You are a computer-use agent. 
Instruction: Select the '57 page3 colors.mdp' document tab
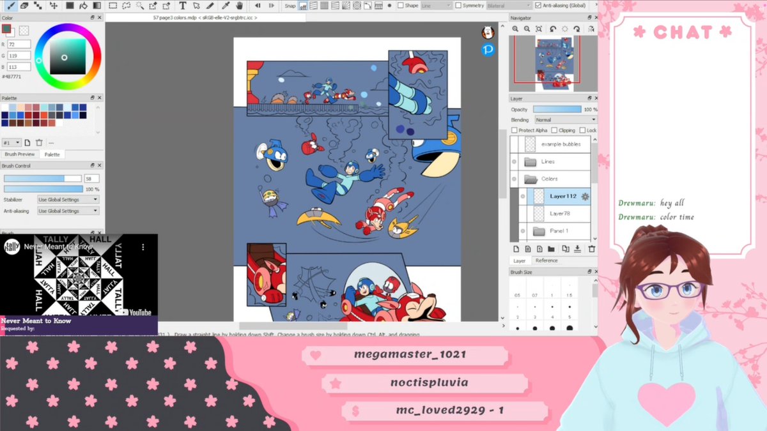pyautogui.click(x=205, y=18)
